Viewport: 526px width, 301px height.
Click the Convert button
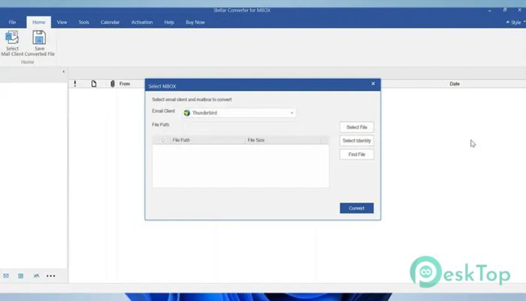[x=357, y=208]
